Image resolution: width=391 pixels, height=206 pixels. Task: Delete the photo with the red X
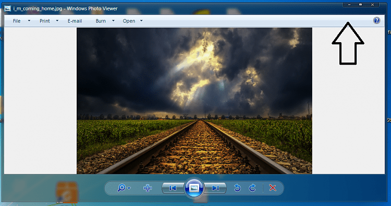(273, 188)
